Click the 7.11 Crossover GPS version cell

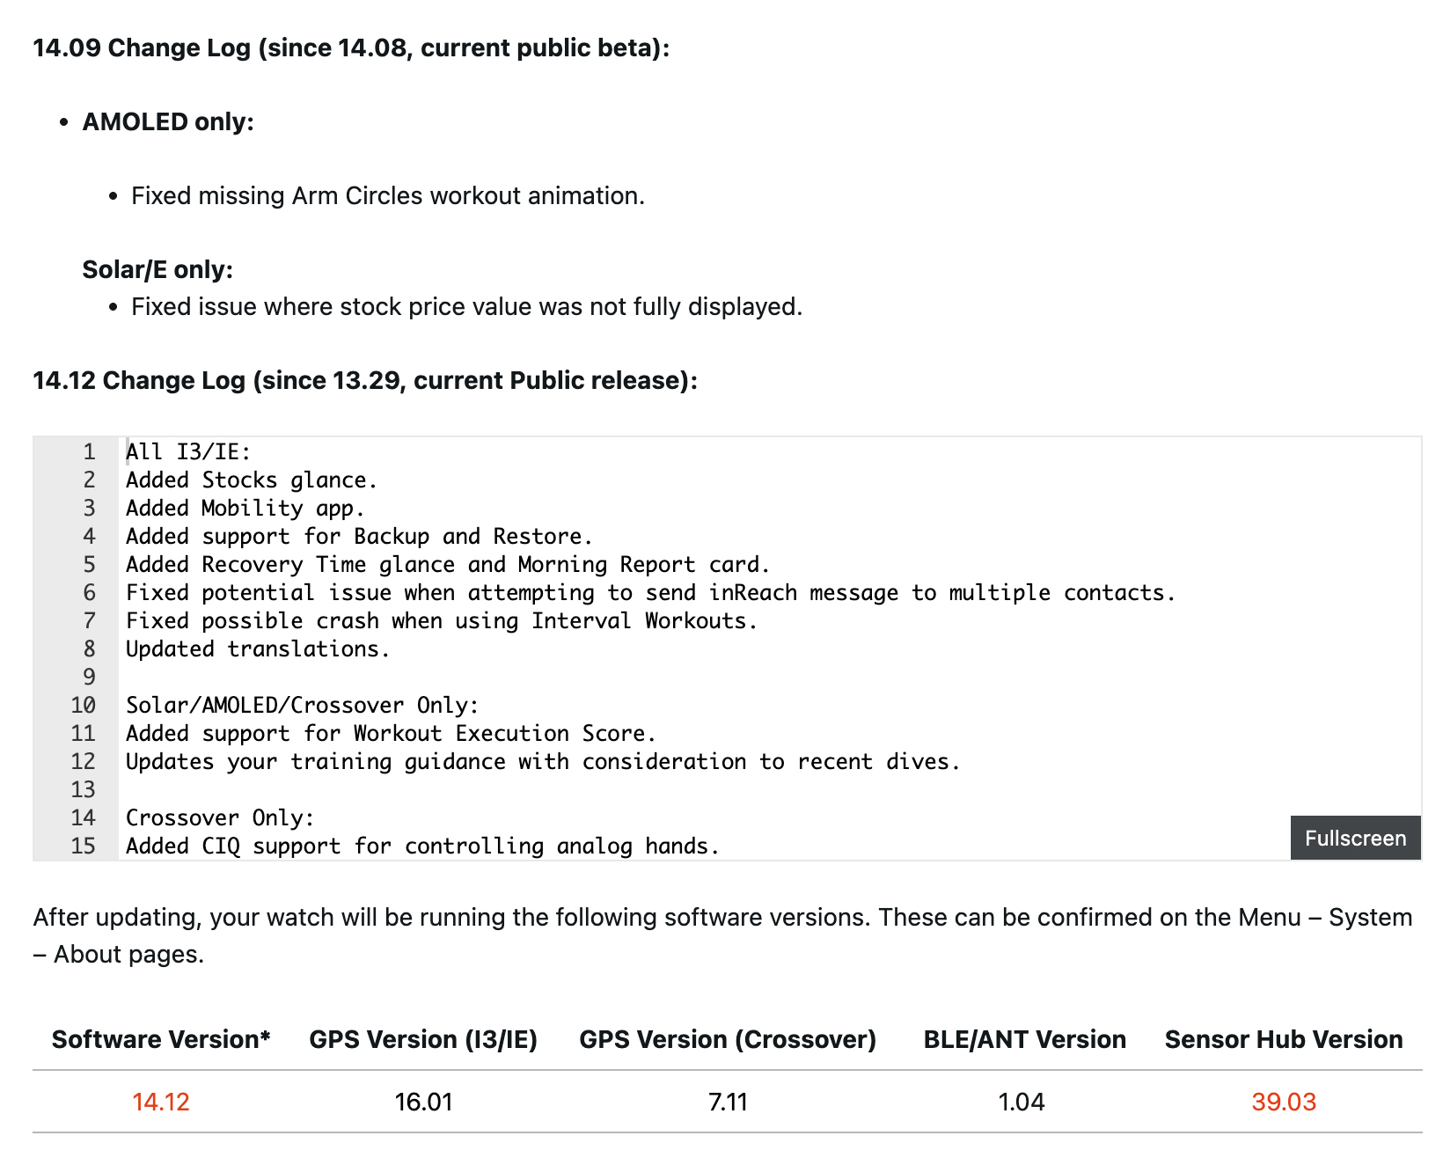tap(728, 1102)
